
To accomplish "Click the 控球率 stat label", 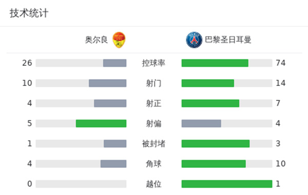I will coord(153,63).
